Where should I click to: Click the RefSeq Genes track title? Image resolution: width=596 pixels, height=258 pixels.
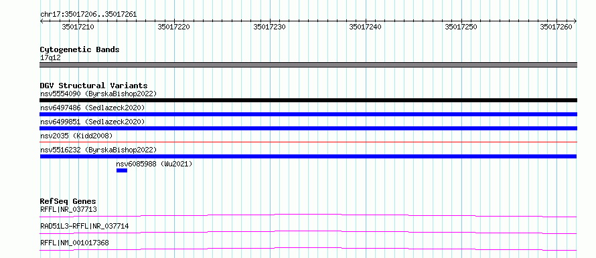coord(68,201)
